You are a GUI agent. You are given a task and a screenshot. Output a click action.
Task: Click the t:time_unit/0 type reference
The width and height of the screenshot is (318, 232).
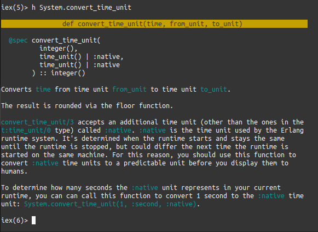tap(26, 130)
